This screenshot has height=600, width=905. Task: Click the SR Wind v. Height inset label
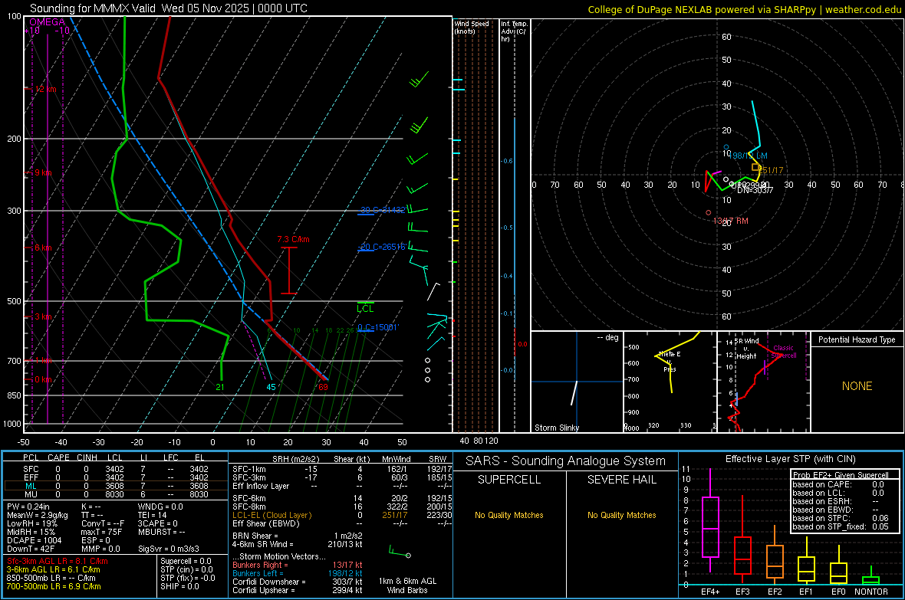click(746, 349)
